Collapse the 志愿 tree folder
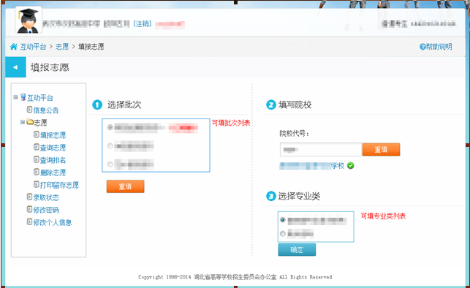This screenshot has height=288, width=470. [x=23, y=122]
